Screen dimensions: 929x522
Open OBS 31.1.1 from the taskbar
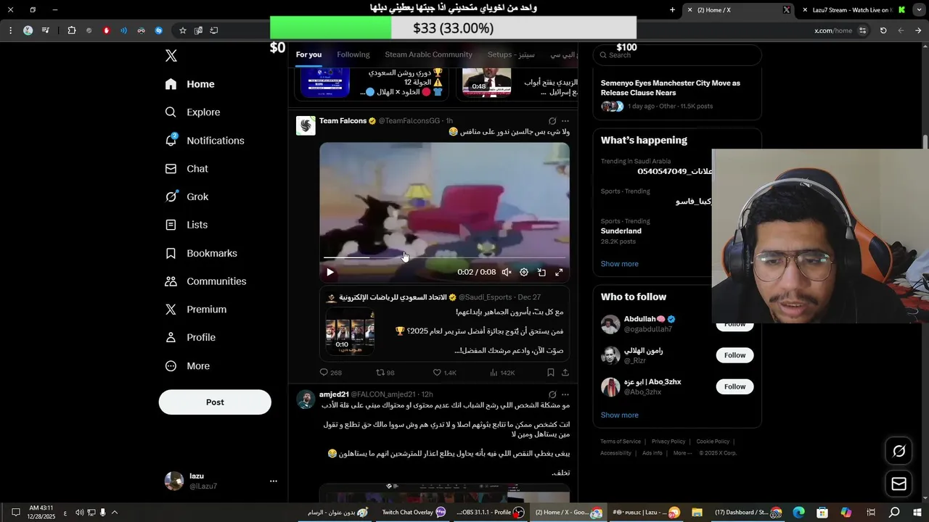tap(491, 513)
